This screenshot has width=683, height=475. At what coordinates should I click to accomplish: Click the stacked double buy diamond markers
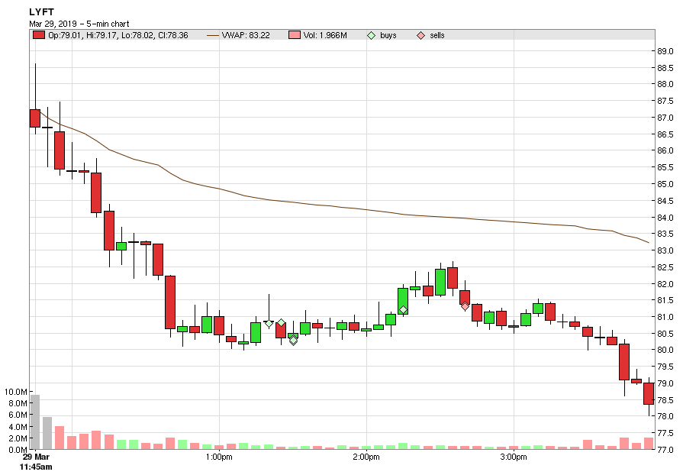coord(293,339)
